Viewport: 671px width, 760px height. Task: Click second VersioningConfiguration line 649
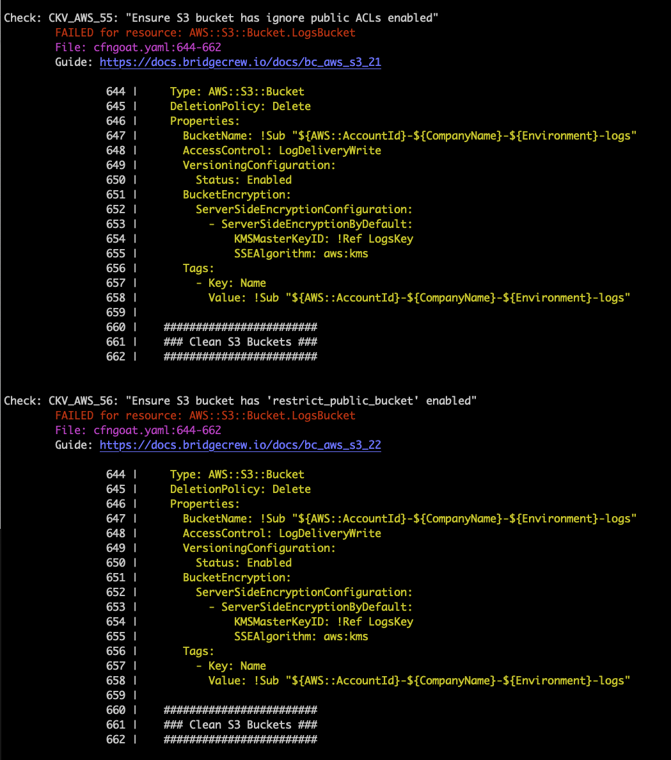click(259, 547)
